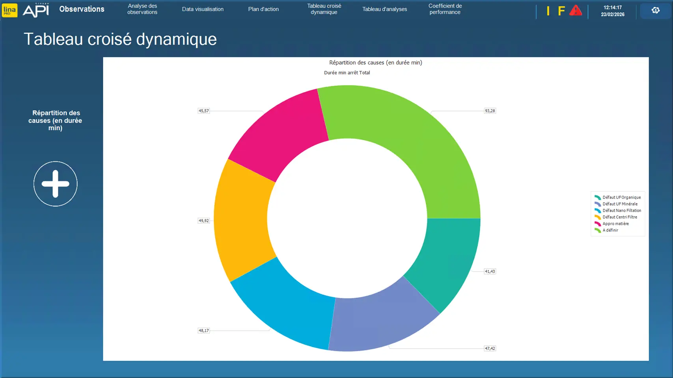The image size is (673, 378).
Task: Switch to the Data visualisation tab
Action: coord(203,9)
